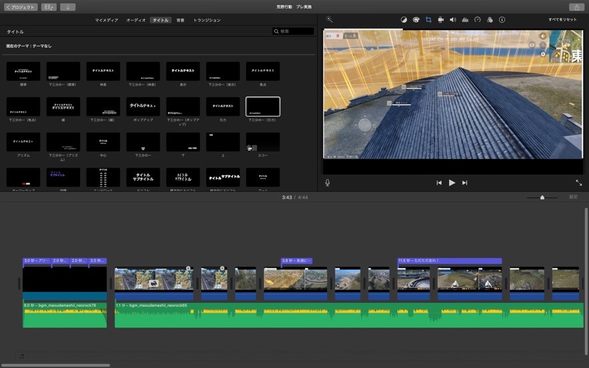Start voiceover recording with microphone icon

327,182
